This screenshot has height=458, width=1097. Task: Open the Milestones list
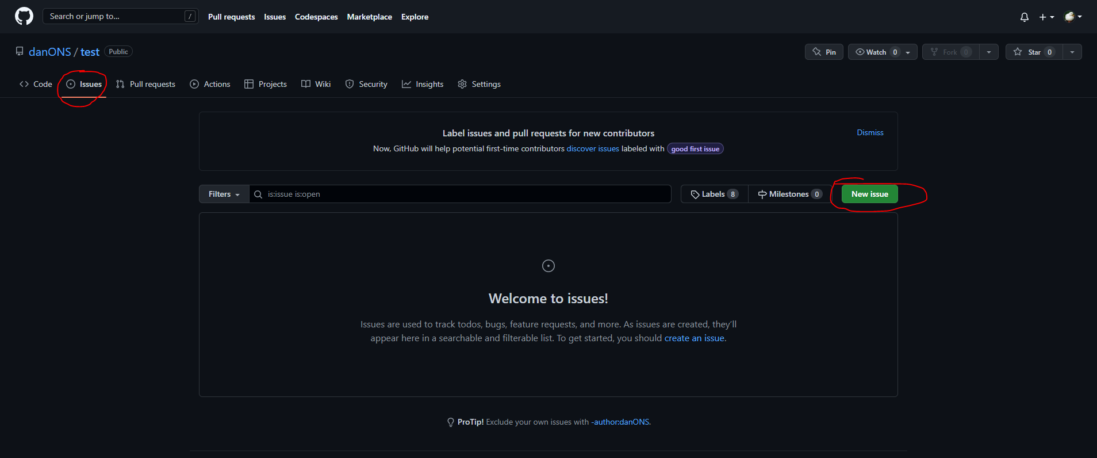[x=789, y=194]
